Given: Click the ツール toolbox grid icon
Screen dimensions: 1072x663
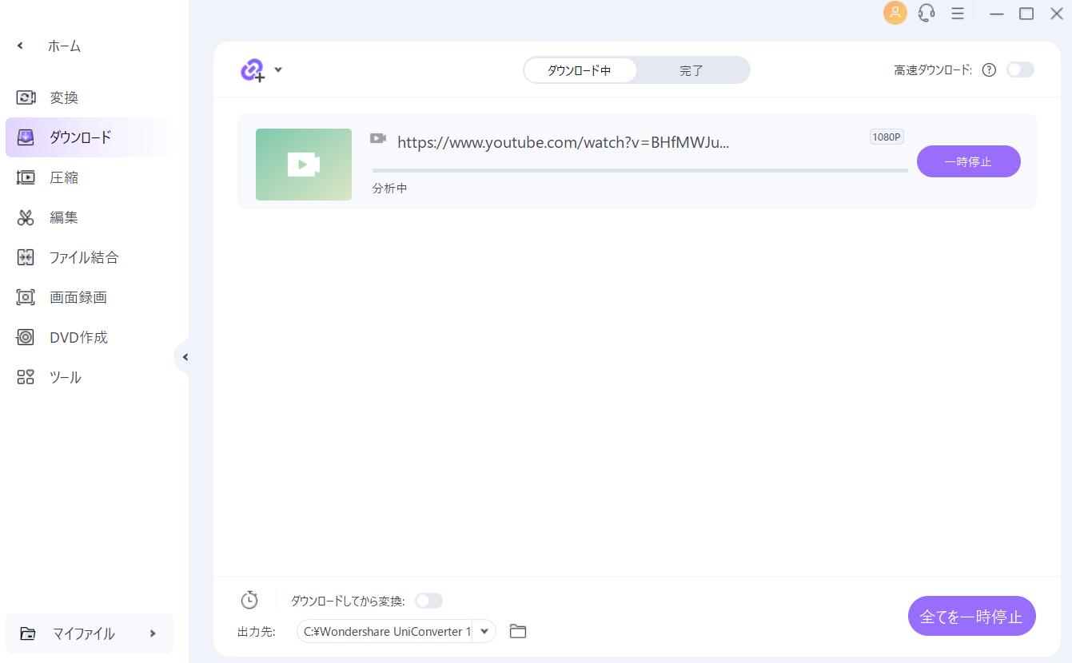Looking at the screenshot, I should pos(26,377).
